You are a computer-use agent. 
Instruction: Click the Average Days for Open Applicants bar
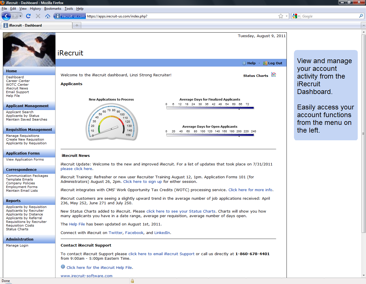tap(210, 135)
